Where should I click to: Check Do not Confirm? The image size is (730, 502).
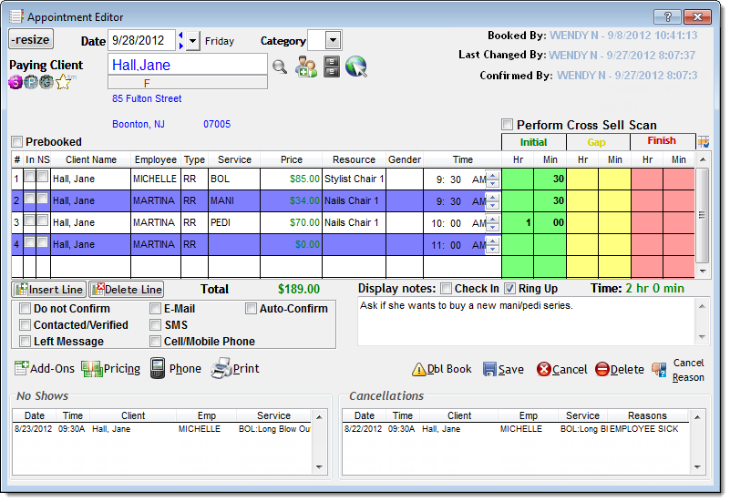[x=26, y=309]
